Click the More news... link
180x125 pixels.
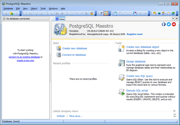(76, 116)
